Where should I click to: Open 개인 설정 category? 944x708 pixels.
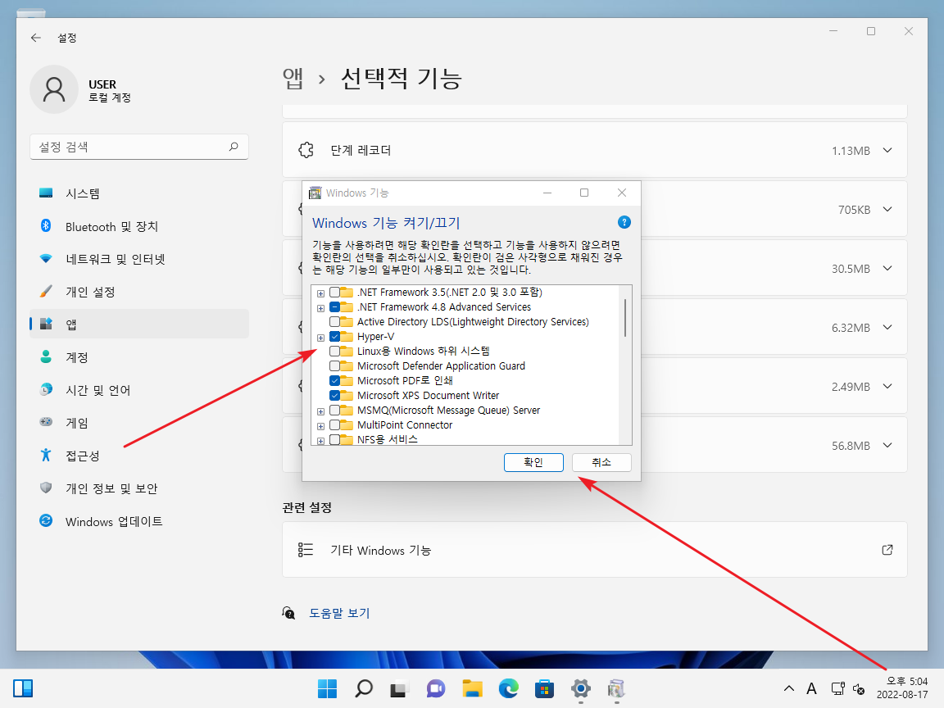tap(139, 292)
